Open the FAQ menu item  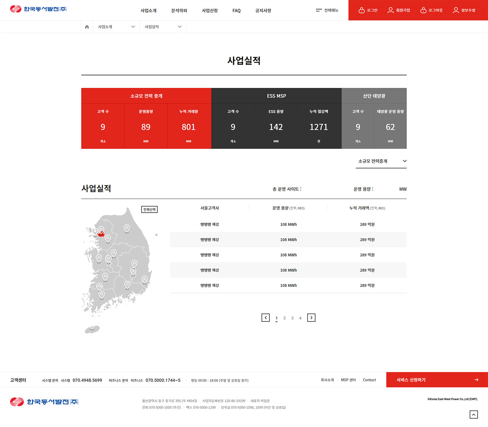coord(236,11)
